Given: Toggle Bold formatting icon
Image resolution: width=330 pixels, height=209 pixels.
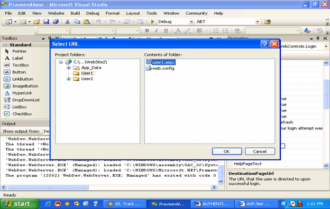Looking at the screenshot, I should [147, 31].
